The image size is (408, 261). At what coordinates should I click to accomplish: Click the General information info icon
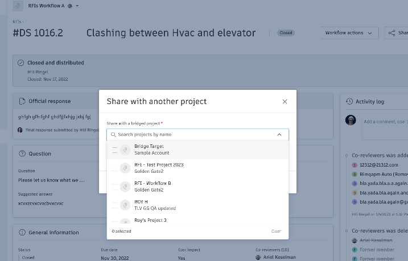point(22,232)
